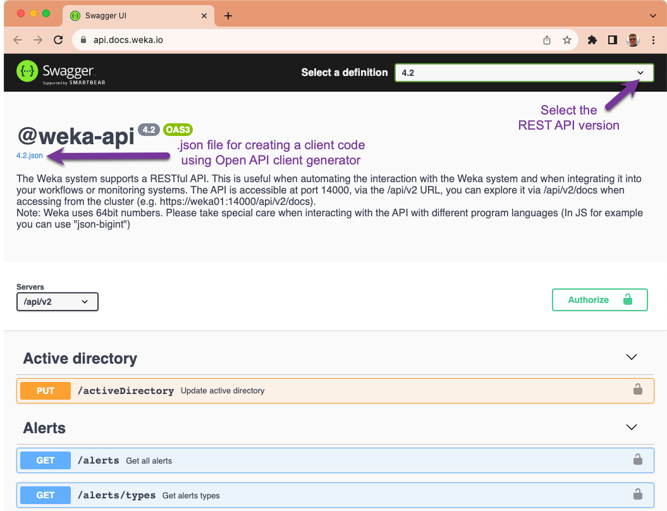Screen dimensions: 667x511
Task: Bookmark this page with the star icon
Action: (567, 40)
